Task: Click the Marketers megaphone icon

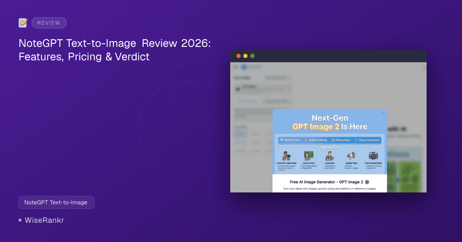Action: click(351, 156)
